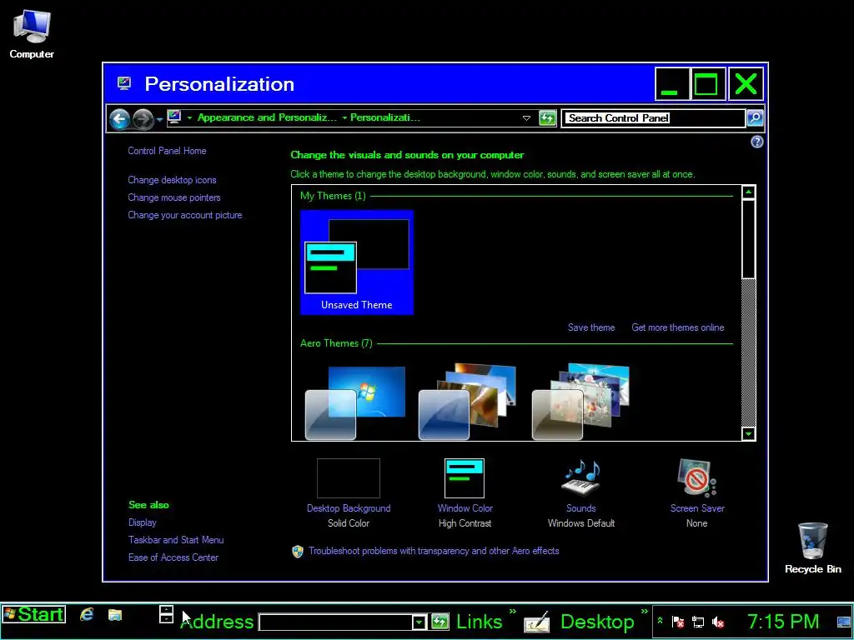Click the Forward navigation arrow
The image size is (854, 640).
click(x=143, y=118)
